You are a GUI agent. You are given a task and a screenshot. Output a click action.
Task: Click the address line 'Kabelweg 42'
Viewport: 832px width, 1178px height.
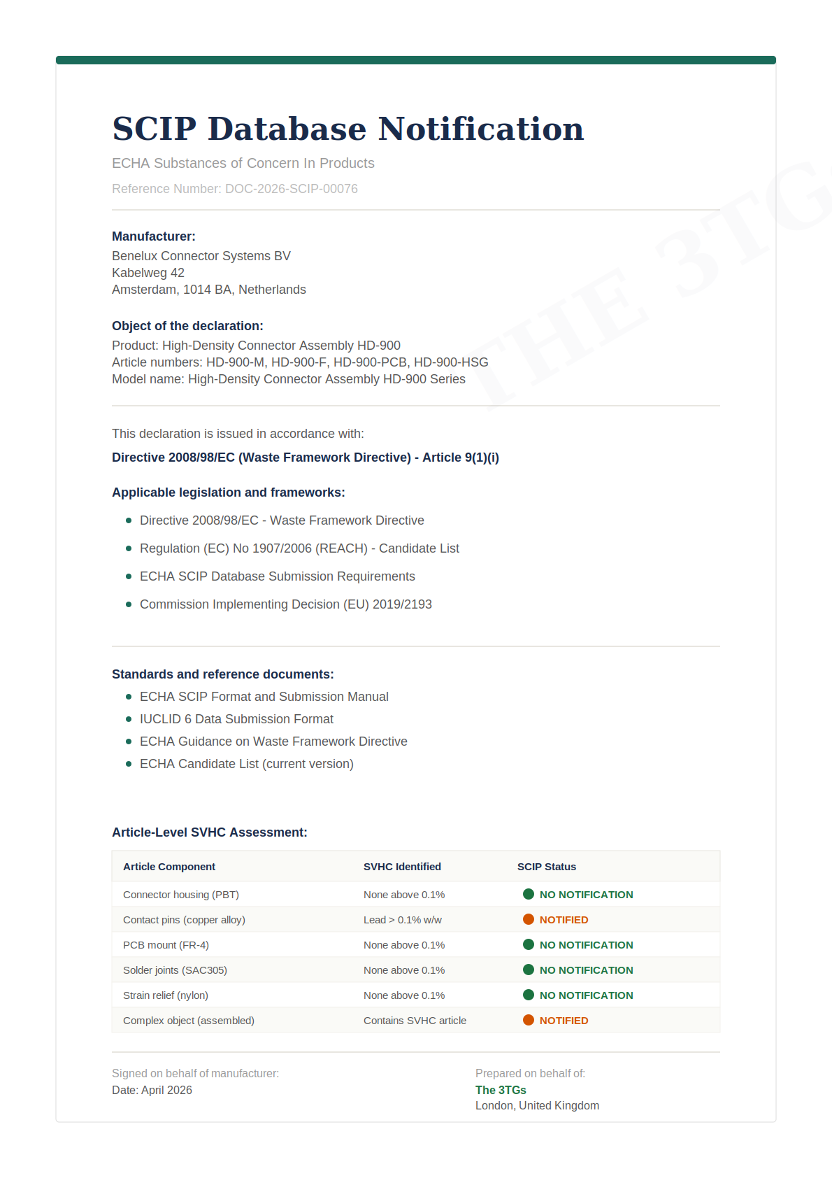(148, 273)
